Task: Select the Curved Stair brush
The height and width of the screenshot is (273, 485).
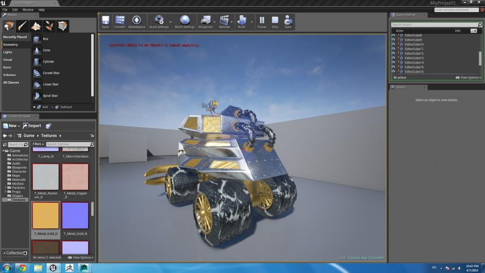Action: [x=61, y=73]
